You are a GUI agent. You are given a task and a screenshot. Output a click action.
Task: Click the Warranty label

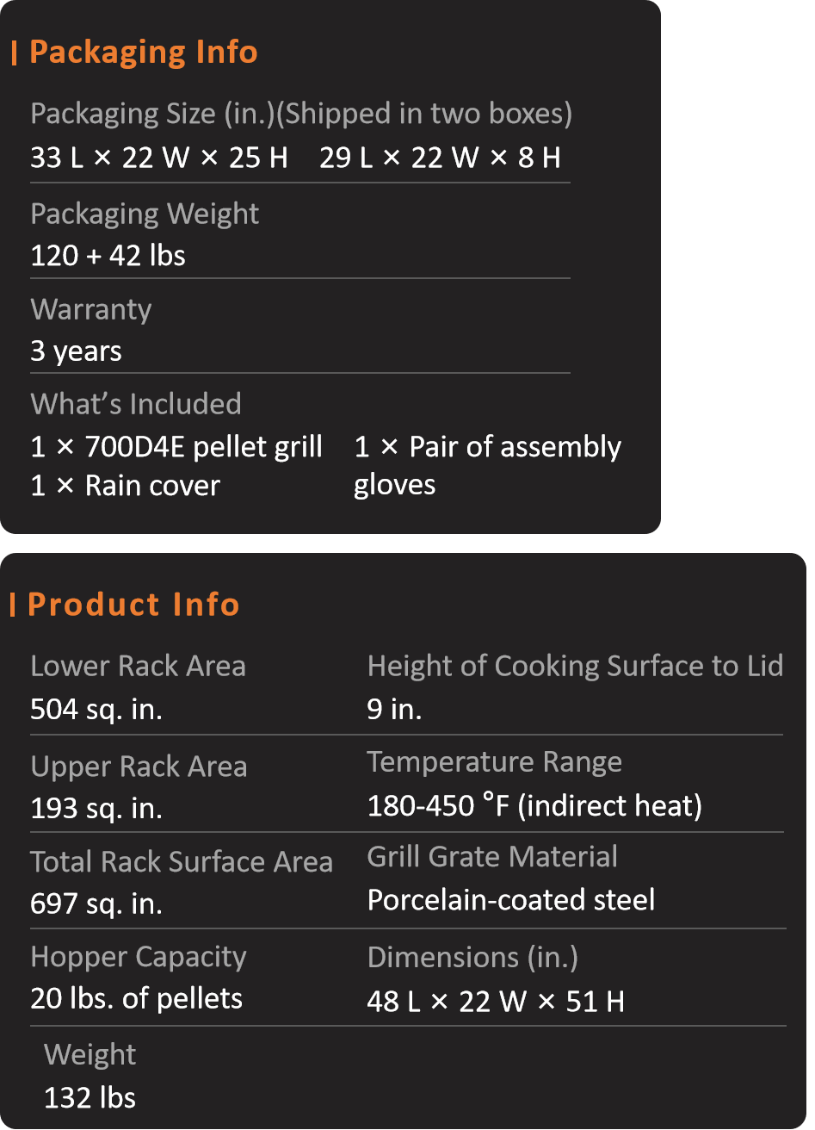[x=91, y=310]
